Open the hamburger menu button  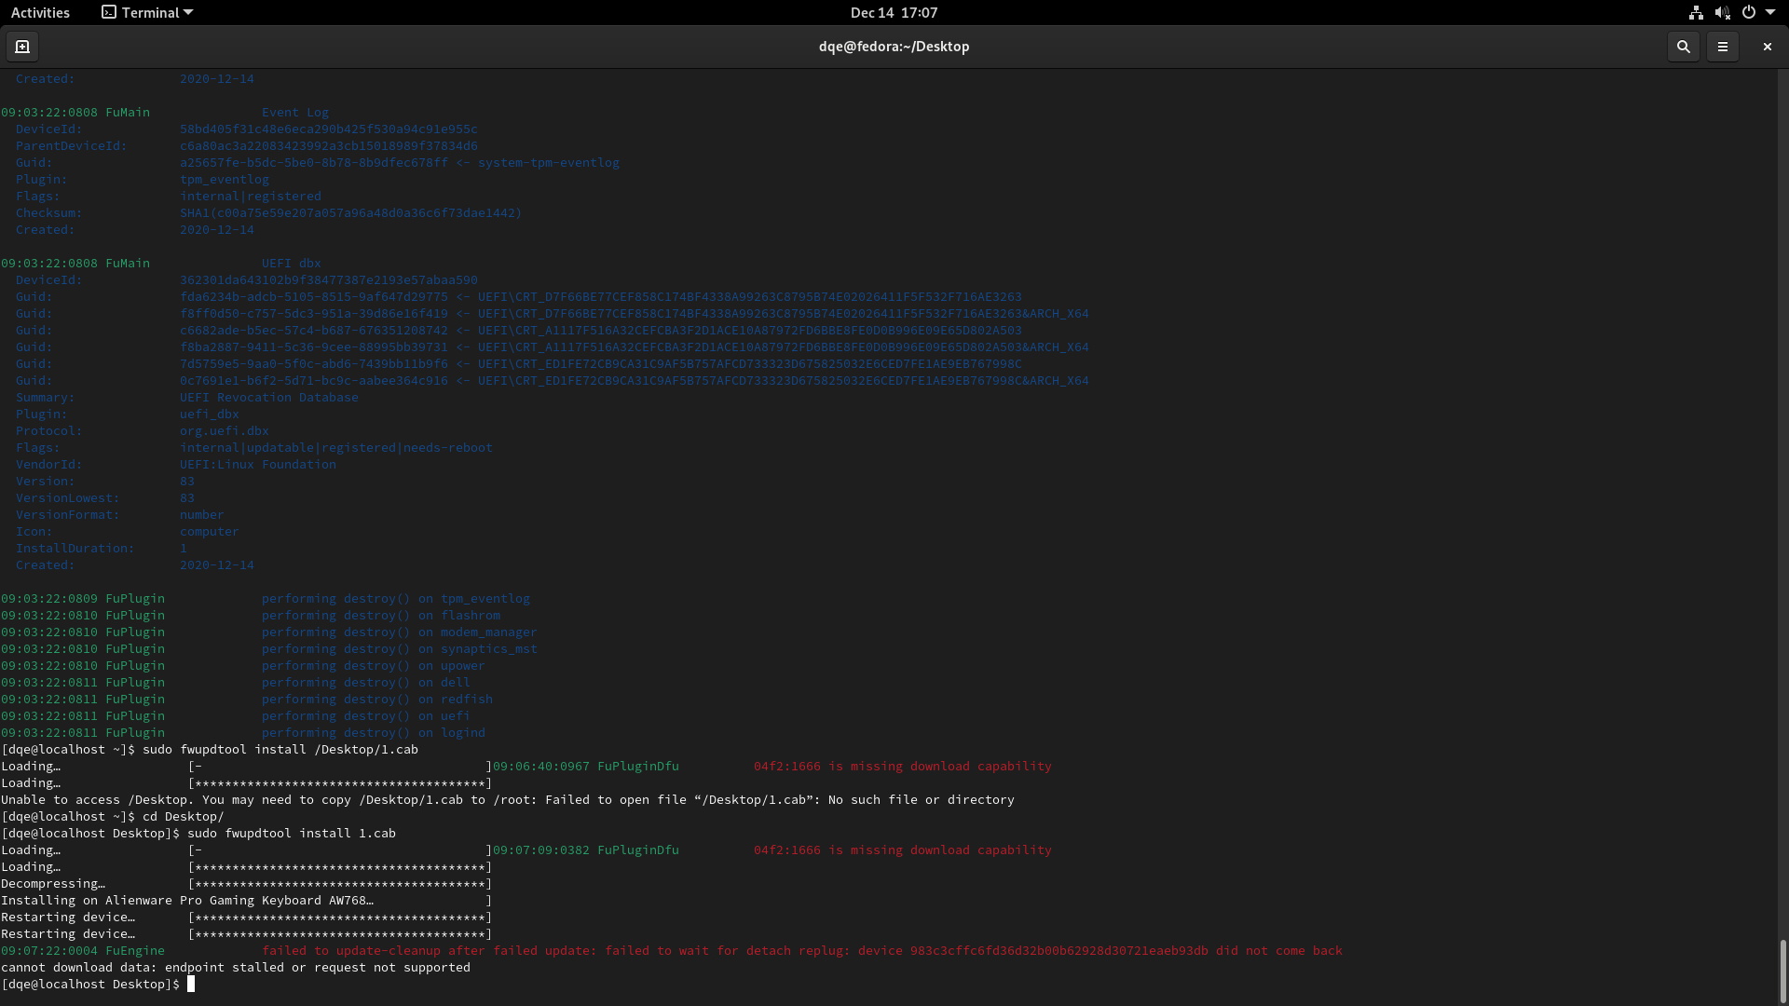click(1722, 47)
